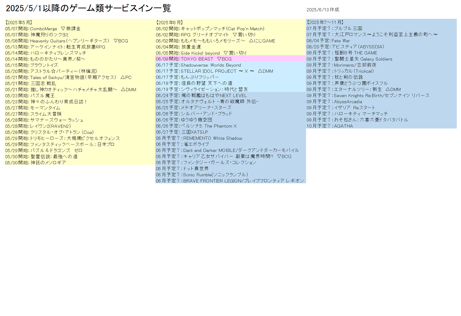Screen dimensions: 461x316
Task: Select the "アストラル☆パーティー(林檎泥)" row
Action: tap(80, 71)
